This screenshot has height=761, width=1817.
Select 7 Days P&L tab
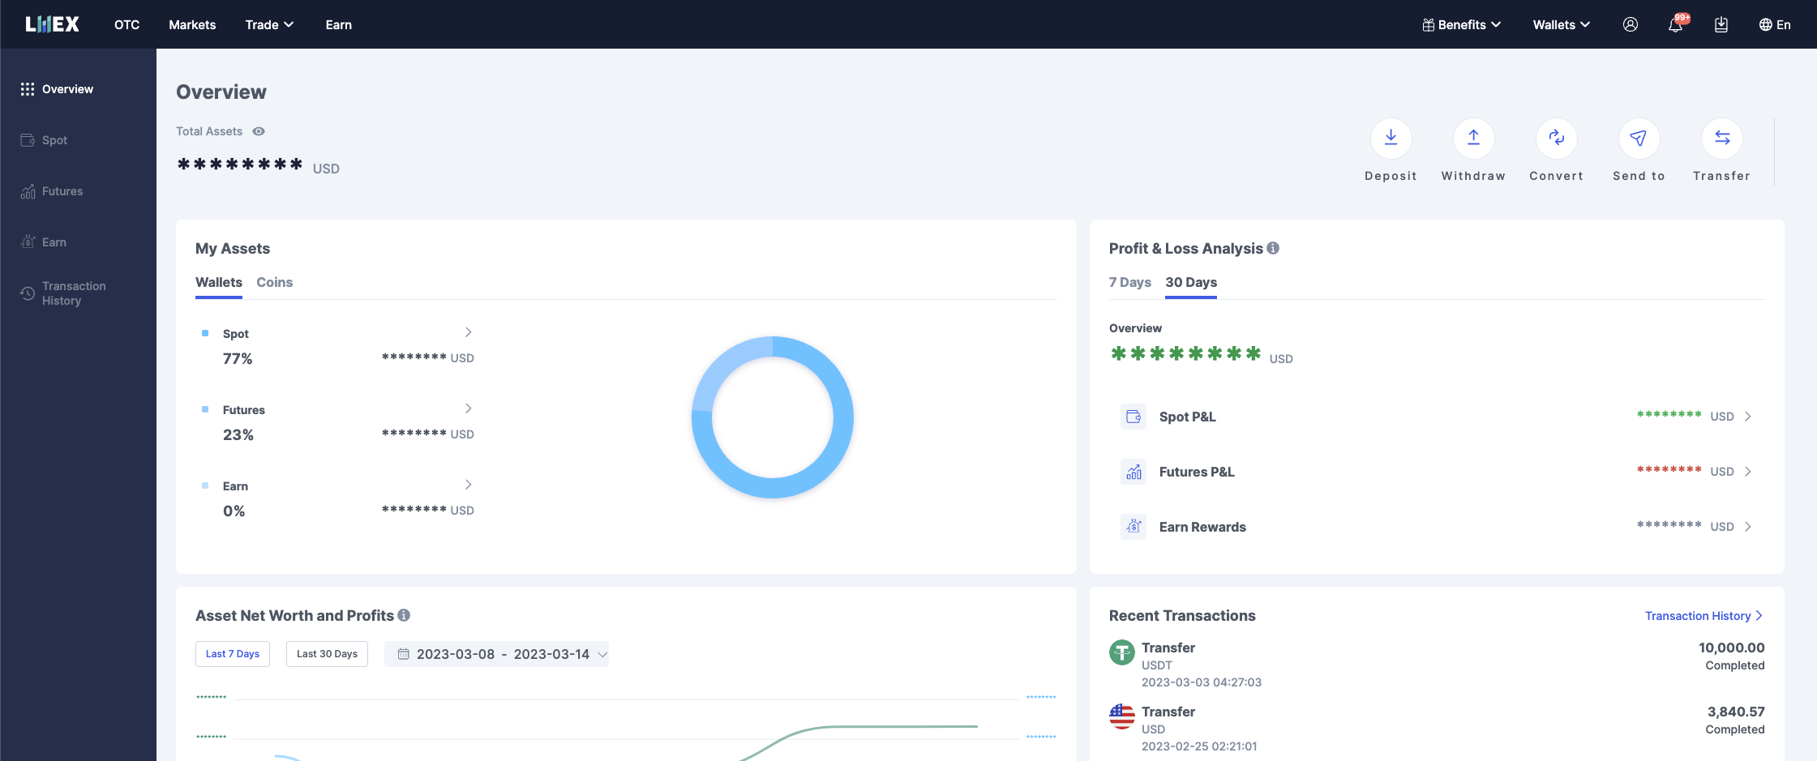click(x=1130, y=282)
